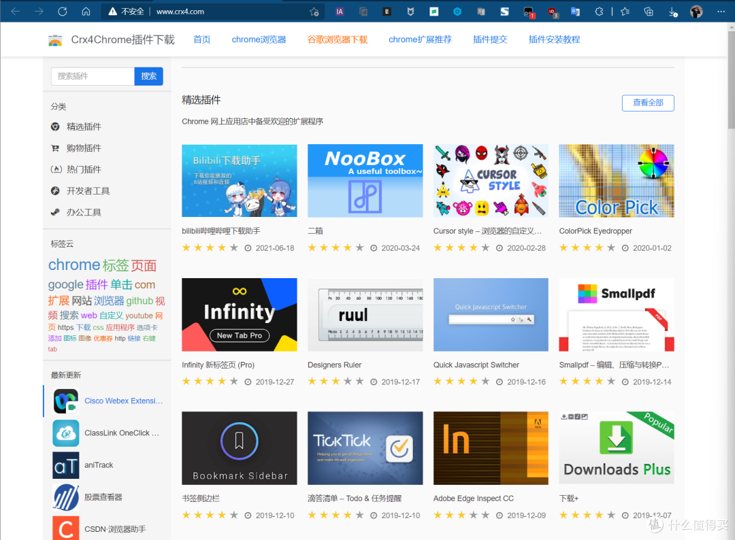
Task: Open the CSDN browser helper icon
Action: [x=66, y=529]
